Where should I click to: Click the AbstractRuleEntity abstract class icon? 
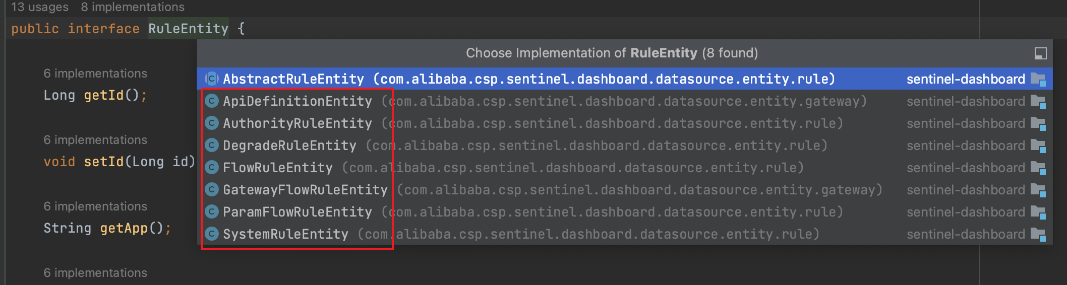(x=212, y=79)
